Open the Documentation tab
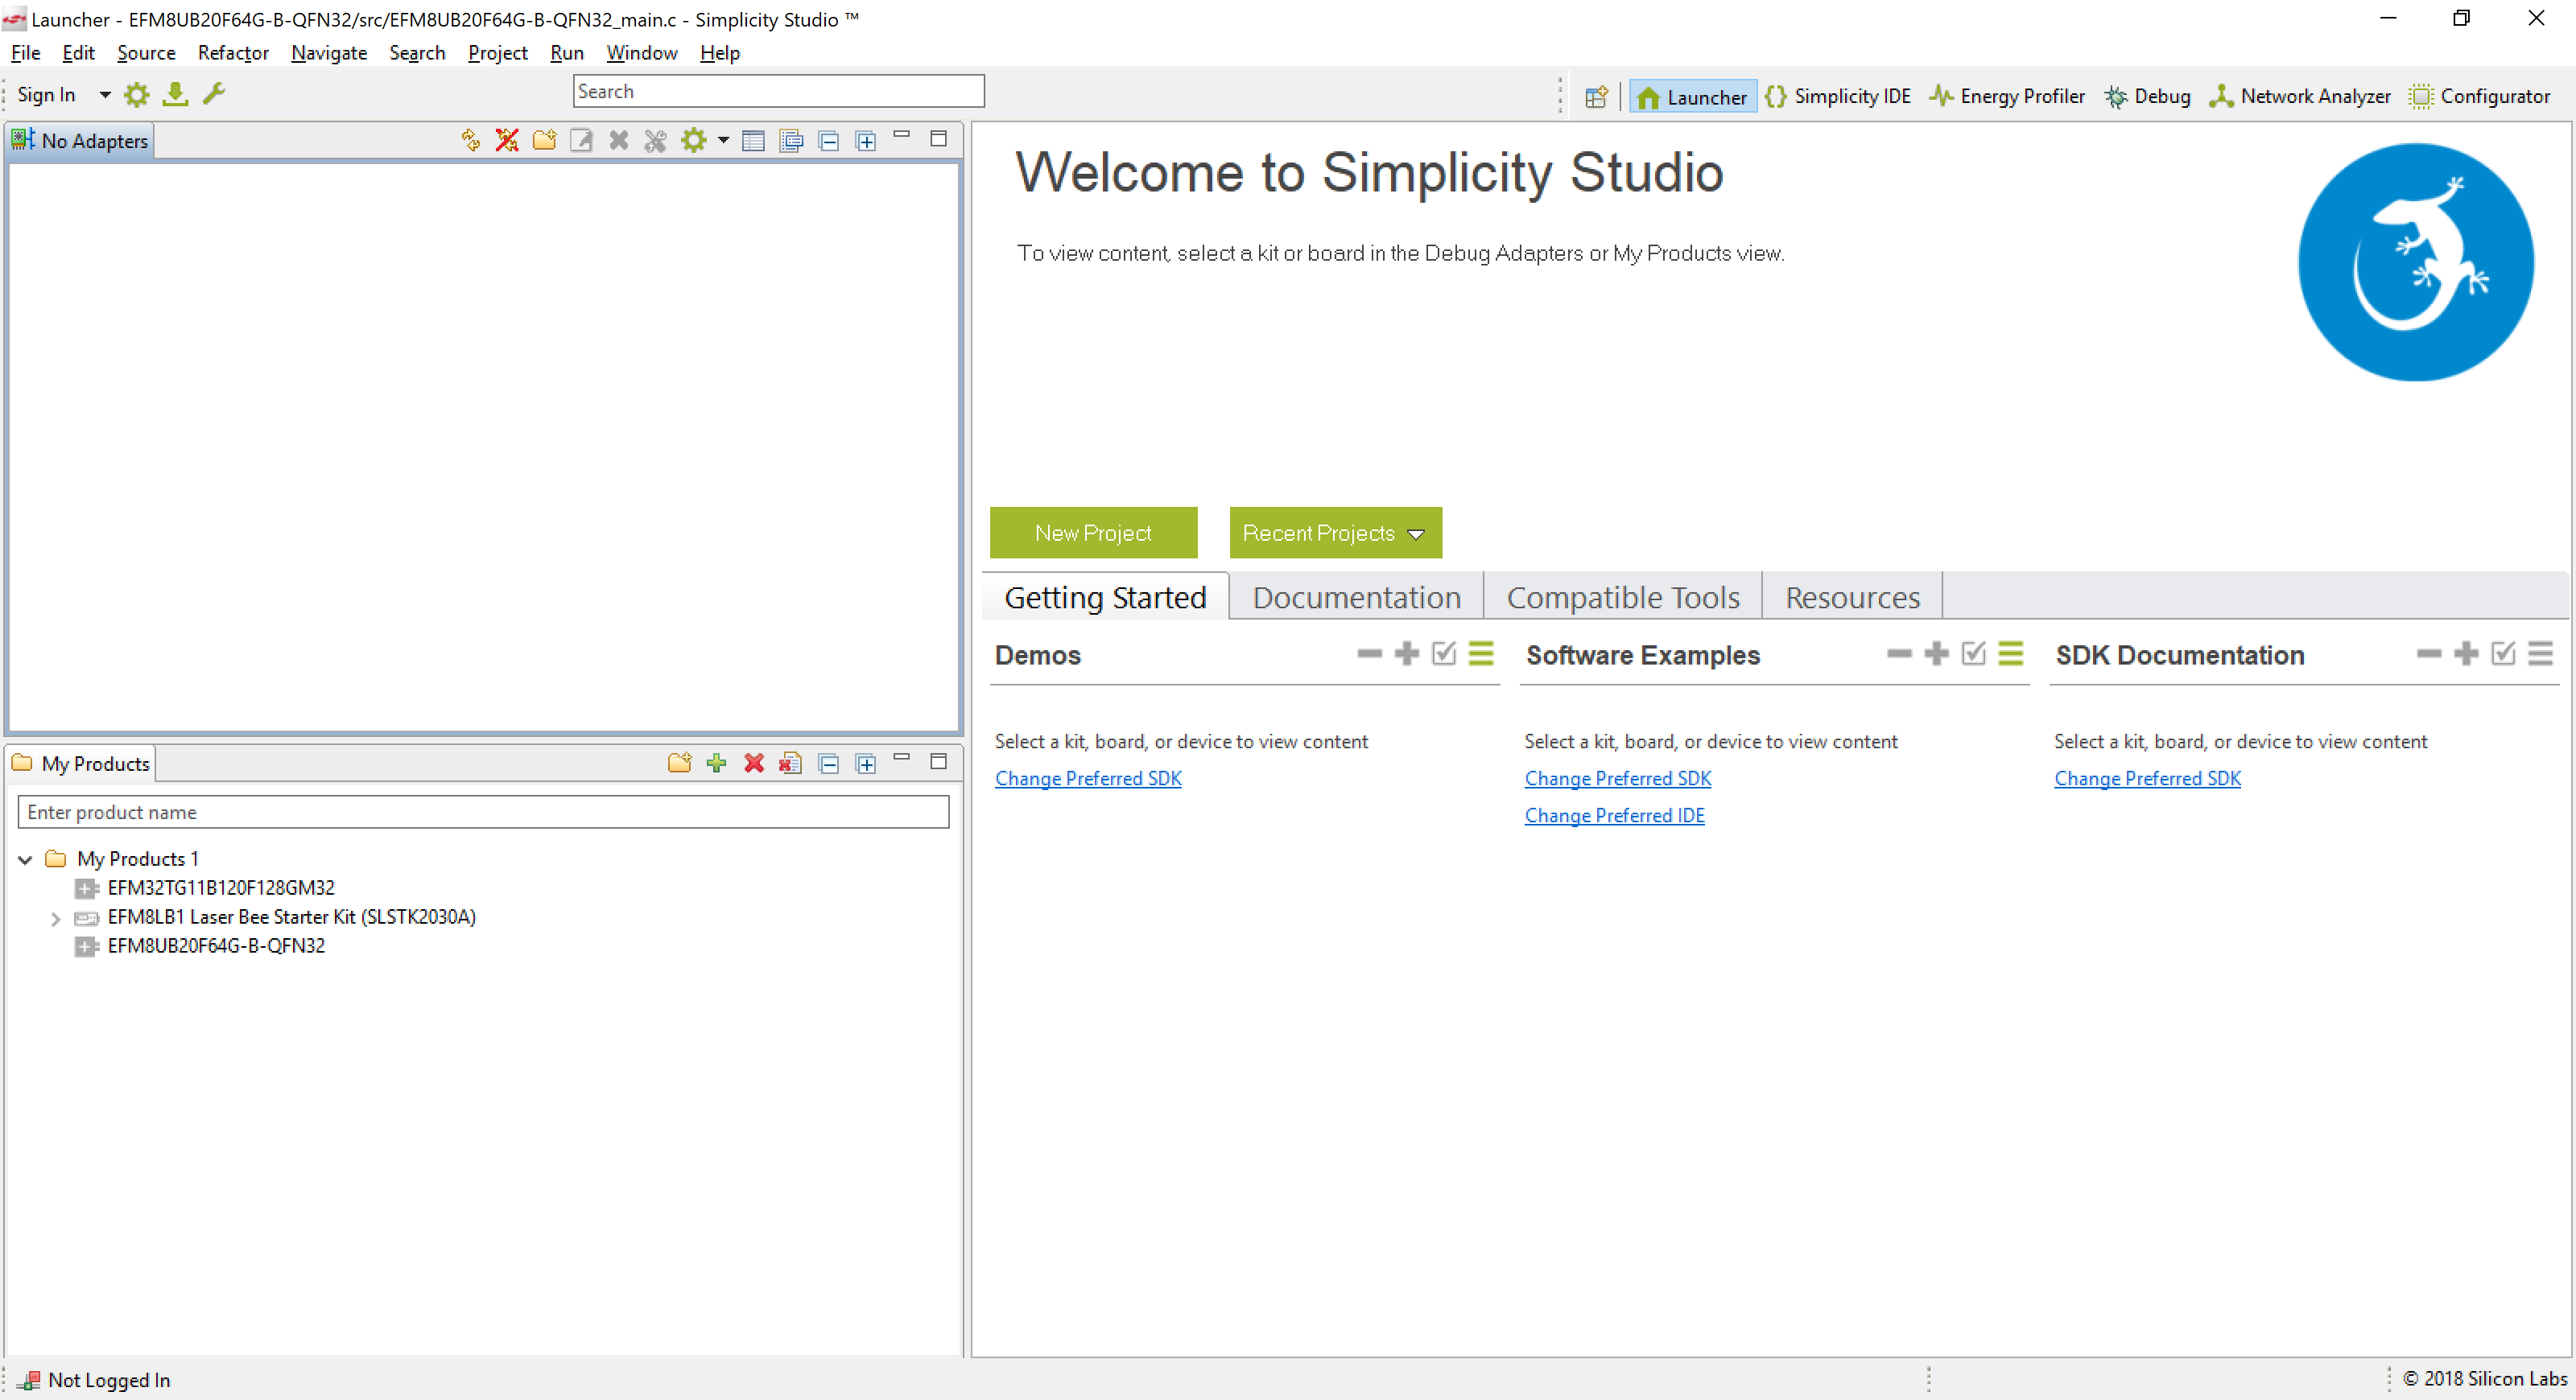This screenshot has height=1400, width=2576. tap(1356, 596)
